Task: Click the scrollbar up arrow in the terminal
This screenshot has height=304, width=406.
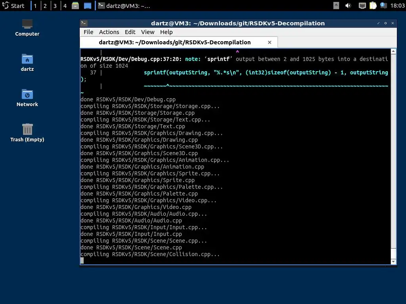Action: tap(393, 51)
